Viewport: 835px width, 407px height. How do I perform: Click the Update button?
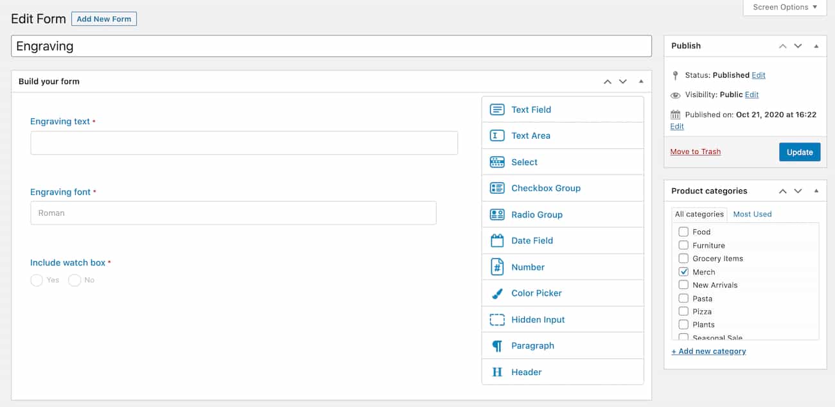800,152
